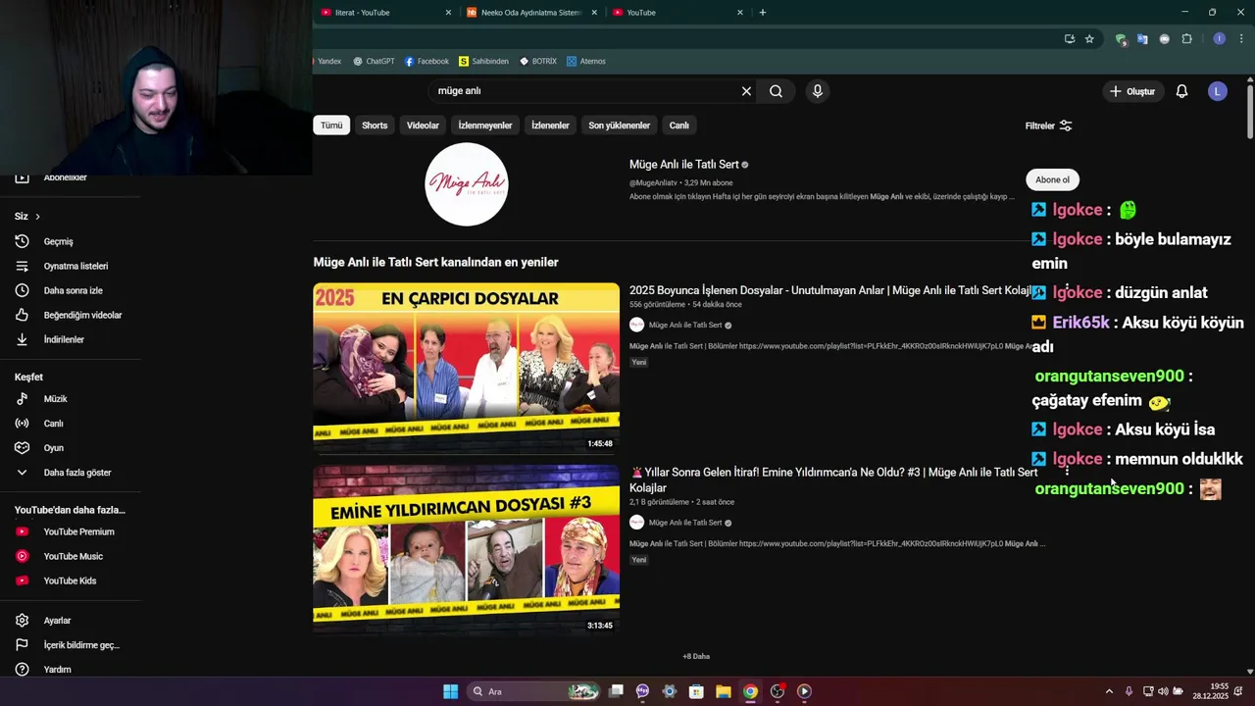The height and width of the screenshot is (706, 1255).
Task: Open Müge Anlı ile Tatlı Sert channel title
Action: 683,164
